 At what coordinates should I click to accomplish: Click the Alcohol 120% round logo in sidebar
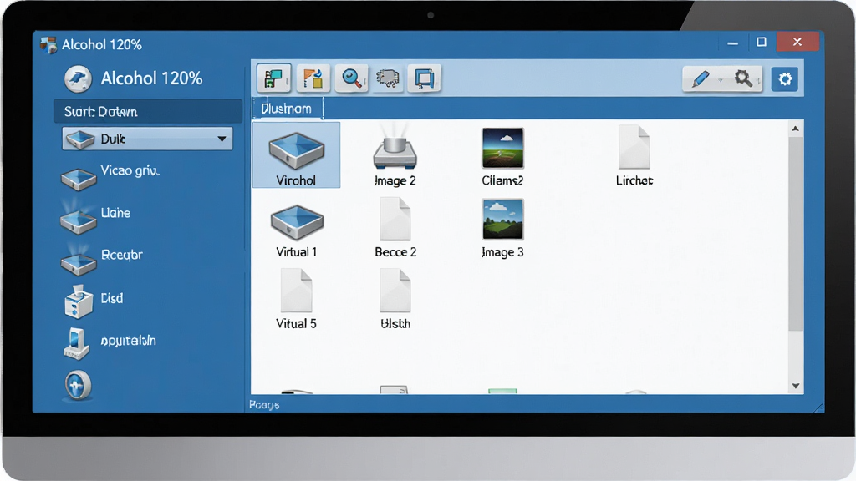point(78,79)
